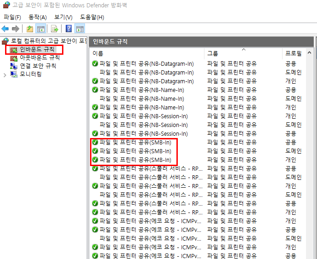Open the 동작(A) menu
The height and width of the screenshot is (259, 317).
pyautogui.click(x=38, y=17)
